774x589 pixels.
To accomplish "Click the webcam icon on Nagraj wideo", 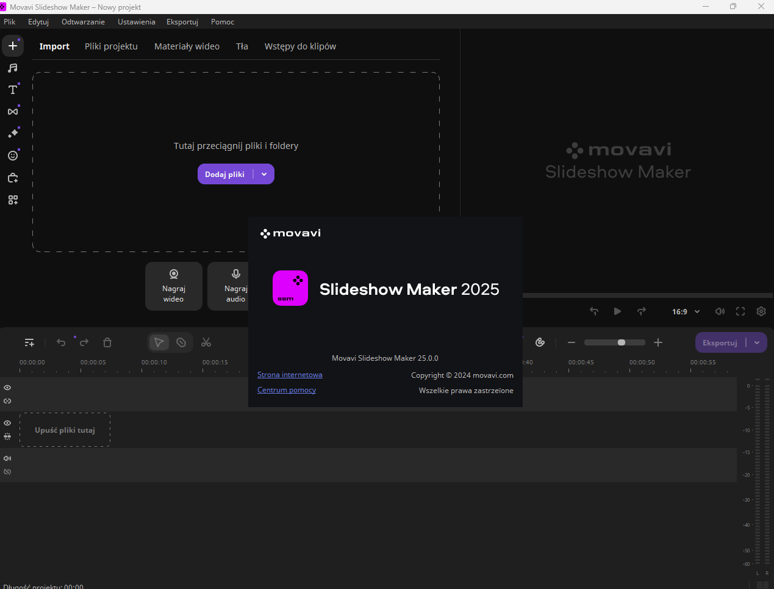I will point(174,274).
